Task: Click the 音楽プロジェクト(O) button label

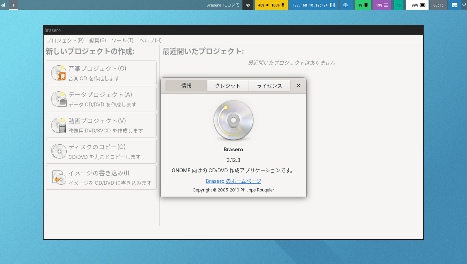Action: (98, 68)
